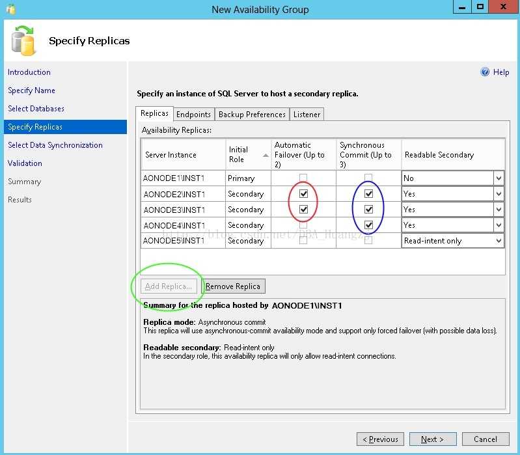Go to the Select Databases page

36,109
